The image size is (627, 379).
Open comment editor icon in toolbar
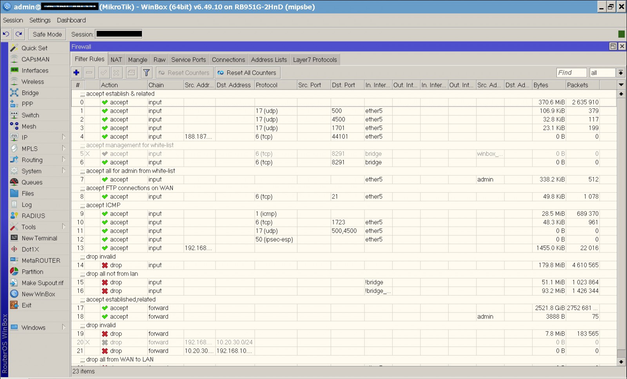[x=131, y=72]
